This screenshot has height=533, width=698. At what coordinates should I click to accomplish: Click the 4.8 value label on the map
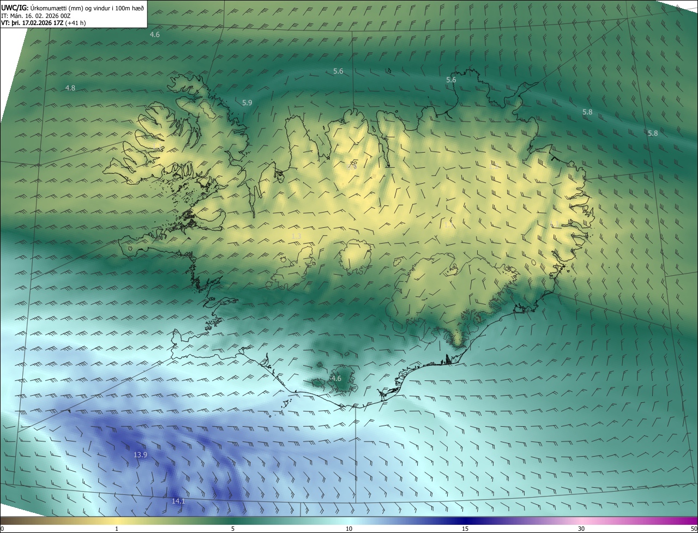click(x=70, y=88)
